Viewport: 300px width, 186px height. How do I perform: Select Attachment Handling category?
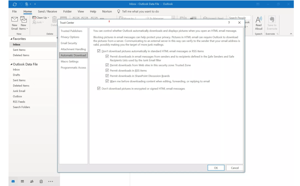coord(73,49)
